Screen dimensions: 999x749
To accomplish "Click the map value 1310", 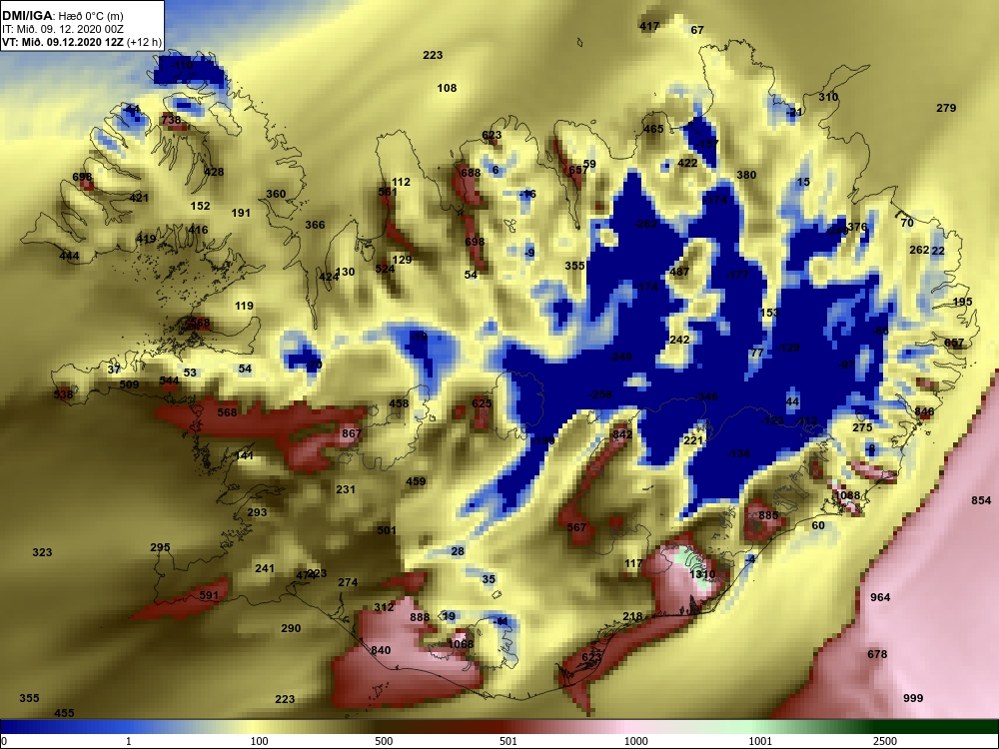I will tap(702, 574).
